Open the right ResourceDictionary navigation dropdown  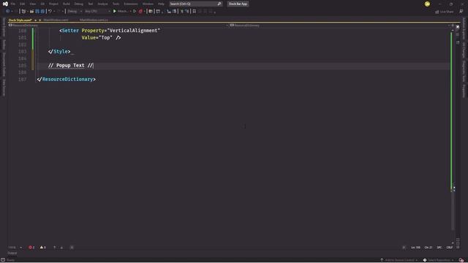point(340,26)
